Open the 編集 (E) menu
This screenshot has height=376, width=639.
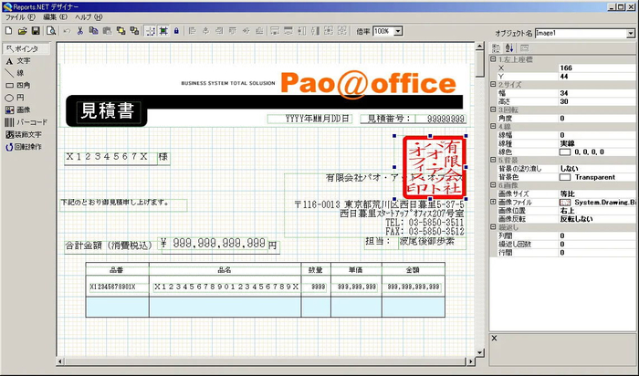[56, 17]
